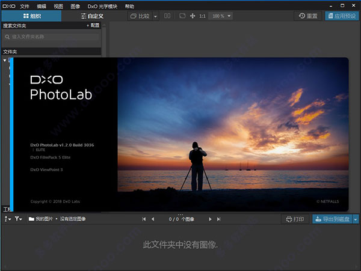
Task: Close the DxO PhotoLab window
Action: click(354, 5)
